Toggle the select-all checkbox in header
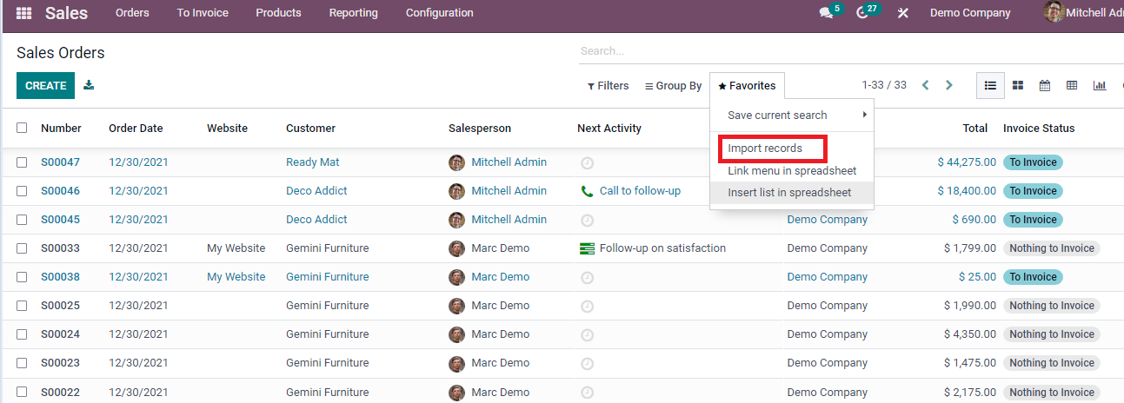The width and height of the screenshot is (1124, 403). click(22, 128)
